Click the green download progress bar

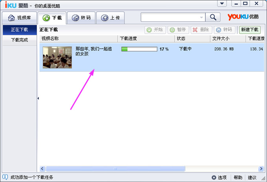[139, 49]
